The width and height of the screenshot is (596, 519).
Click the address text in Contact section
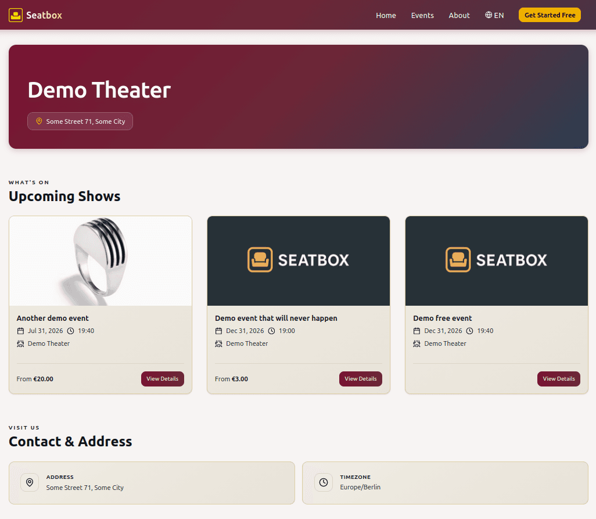coord(85,488)
